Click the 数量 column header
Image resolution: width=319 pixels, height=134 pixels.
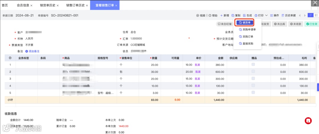click(x=150, y=58)
